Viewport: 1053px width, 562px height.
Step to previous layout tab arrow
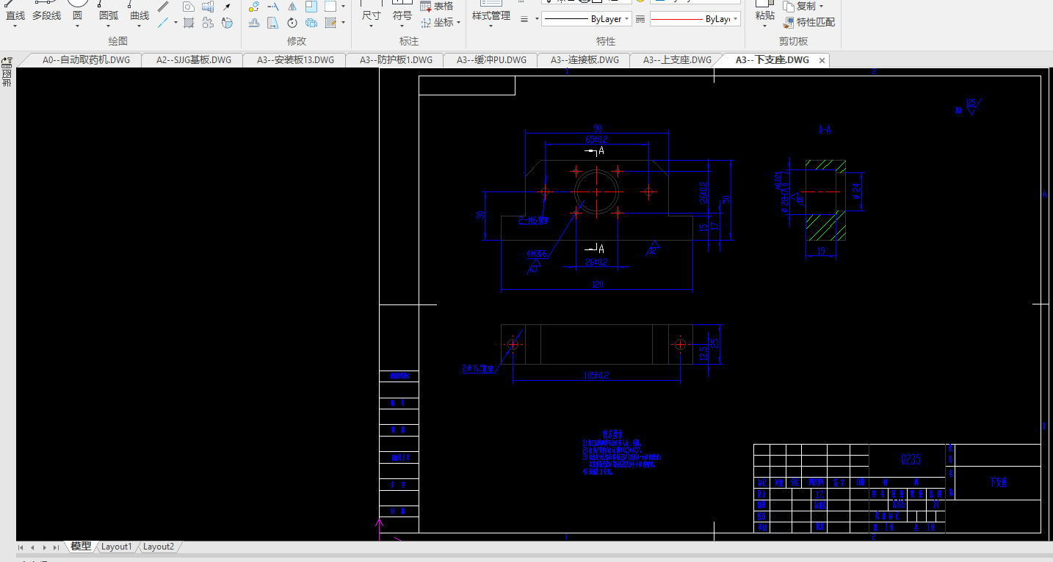click(32, 547)
